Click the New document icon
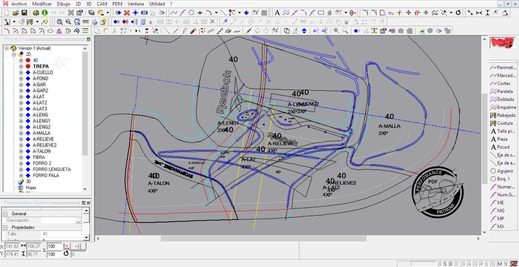This screenshot has height=267, width=519. pos(7,13)
